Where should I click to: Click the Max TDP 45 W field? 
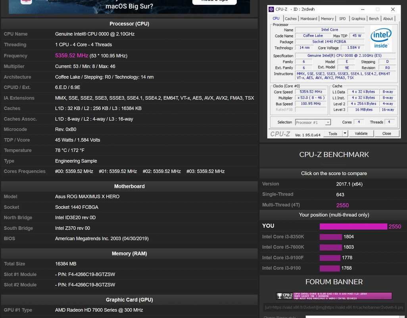tap(357, 36)
